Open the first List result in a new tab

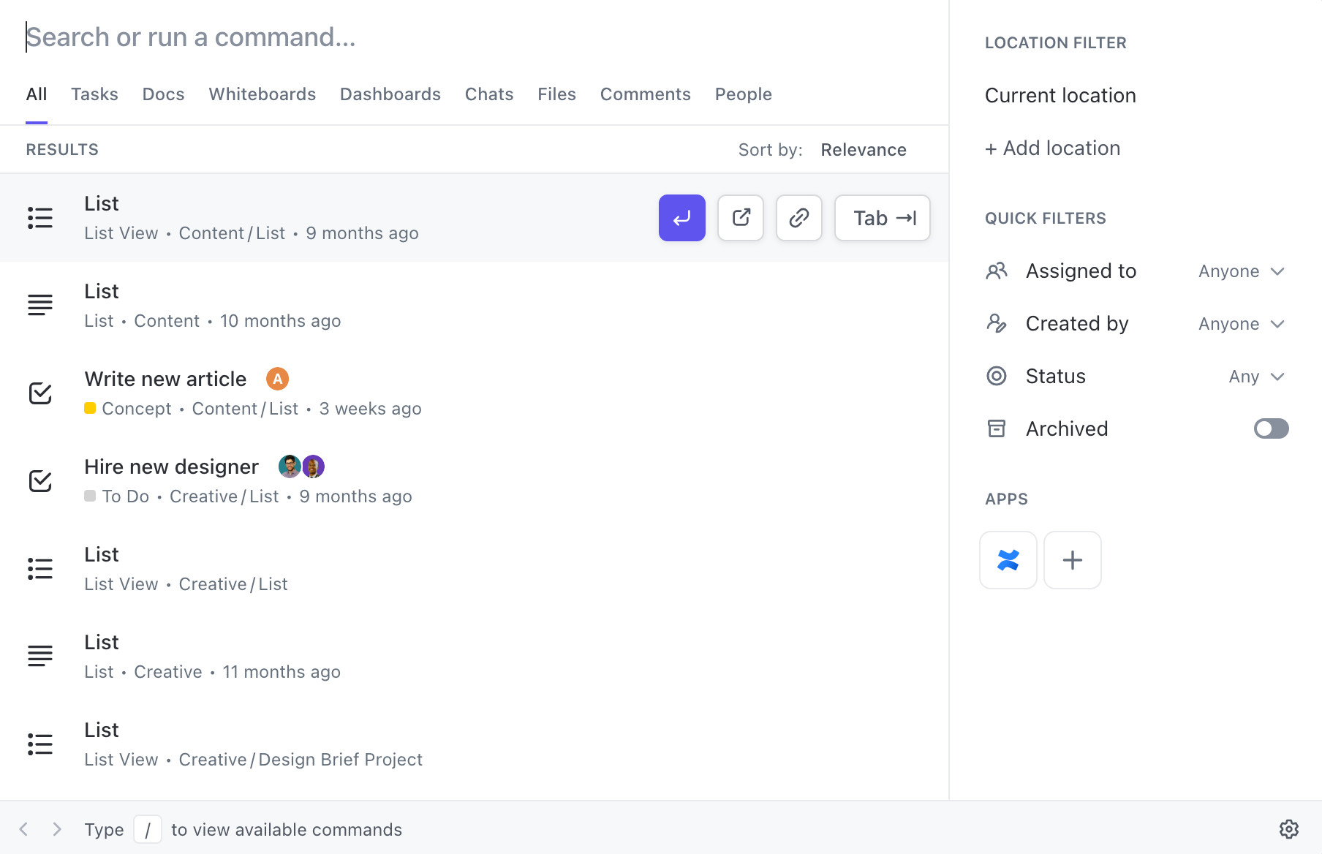740,217
